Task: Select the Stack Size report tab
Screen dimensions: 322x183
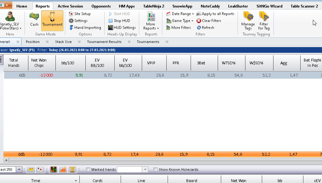Action: tap(63, 42)
